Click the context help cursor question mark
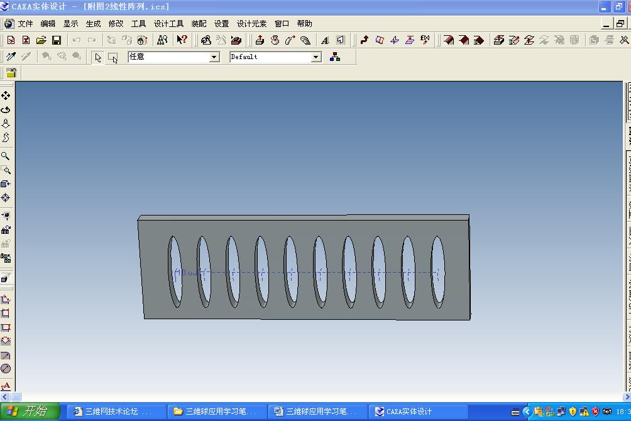The height and width of the screenshot is (421, 631). [182, 40]
